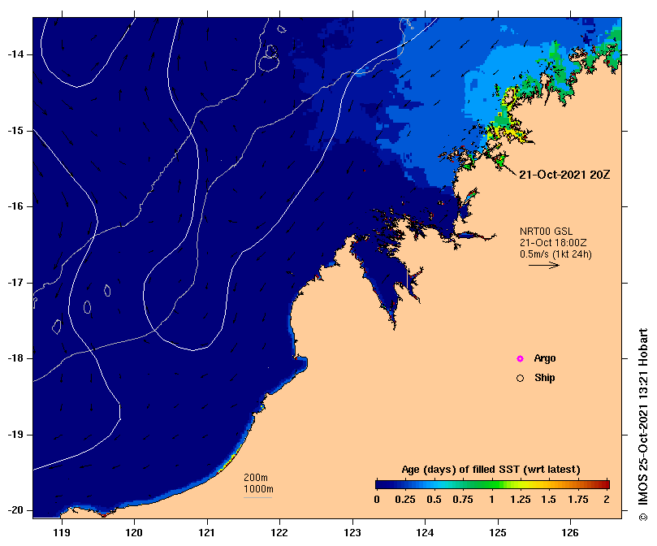Click the longitude axis label '122'
The height and width of the screenshot is (546, 657).
(x=280, y=532)
